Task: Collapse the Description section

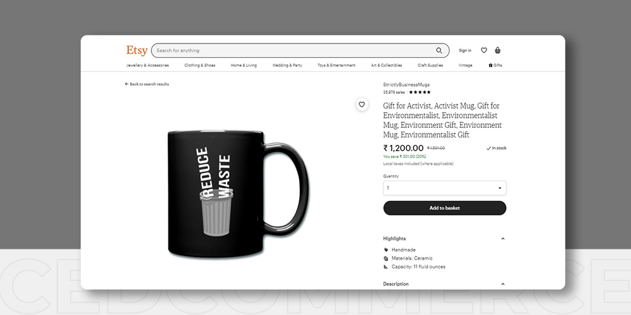Action: 503,284
